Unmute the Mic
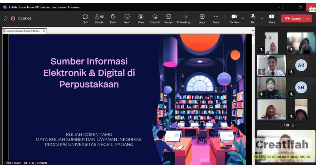316x165 pixels. pos(253,18)
